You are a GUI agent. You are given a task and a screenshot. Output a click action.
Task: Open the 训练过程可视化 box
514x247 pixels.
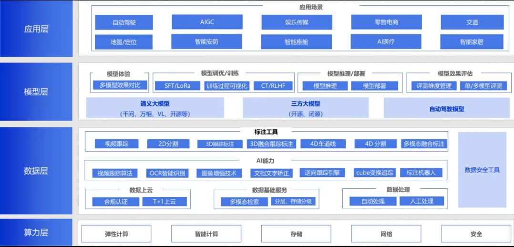[227, 86]
